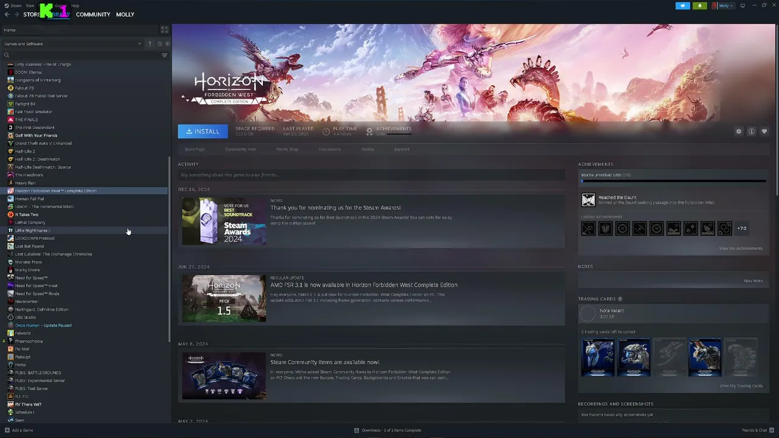Open Friends & Chat panel
This screenshot has height=438, width=779.
758,431
